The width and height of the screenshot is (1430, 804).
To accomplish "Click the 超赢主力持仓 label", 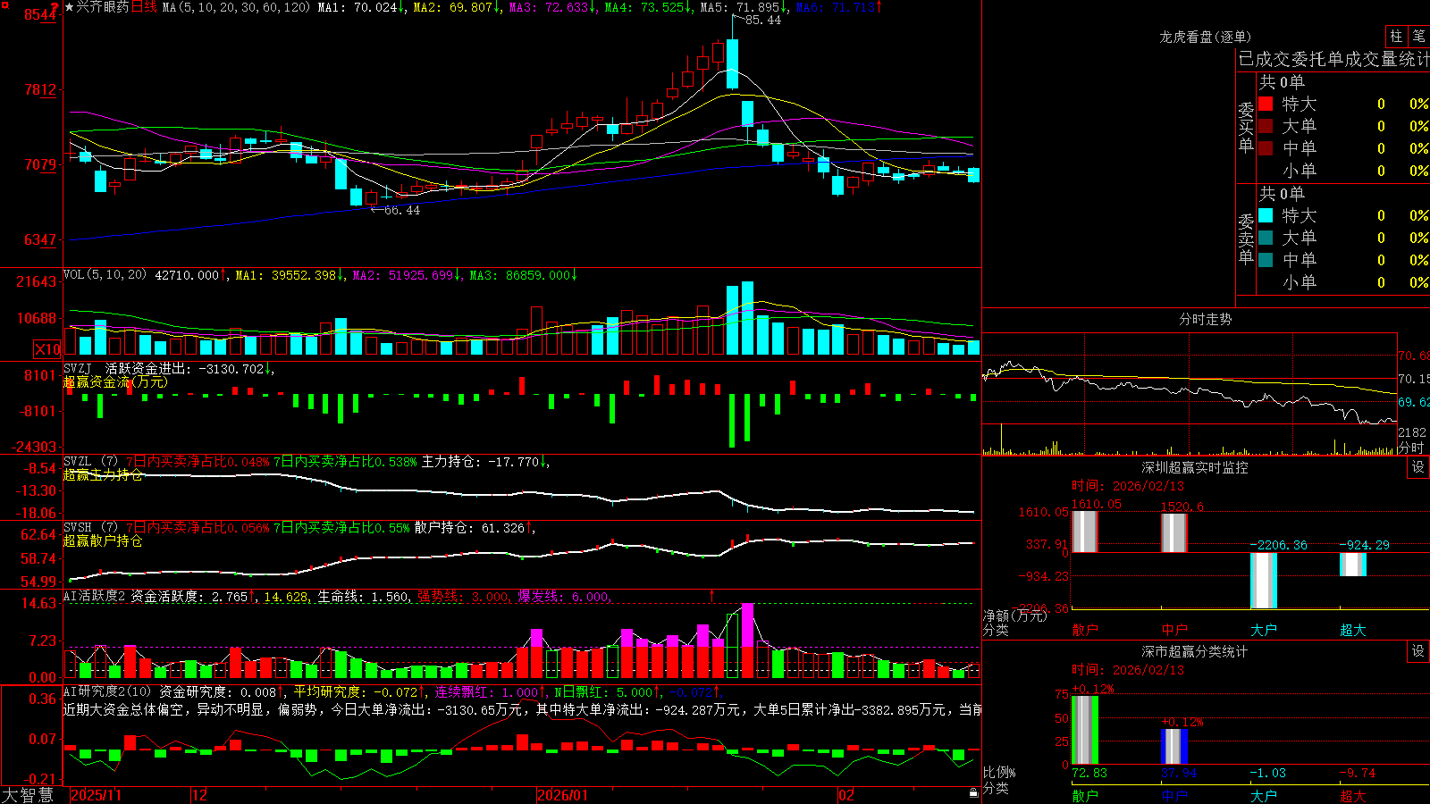I will 103,475.
